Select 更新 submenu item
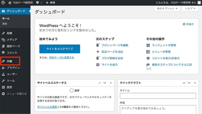The width and height of the screenshot is (202, 114). tap(5, 24)
